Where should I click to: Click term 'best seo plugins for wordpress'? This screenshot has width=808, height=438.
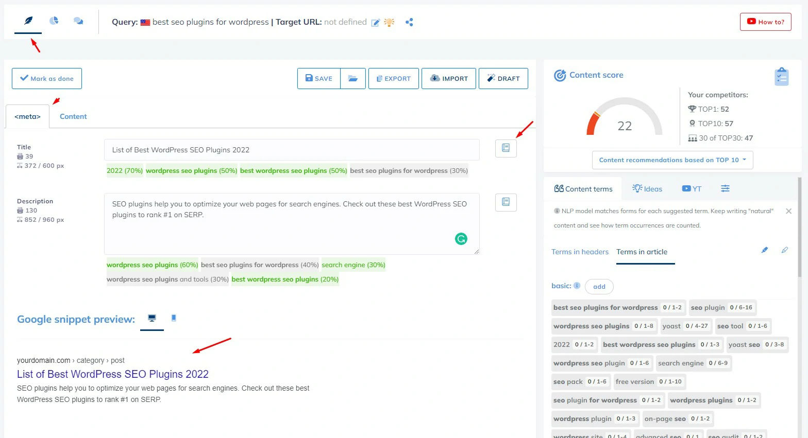click(618, 307)
